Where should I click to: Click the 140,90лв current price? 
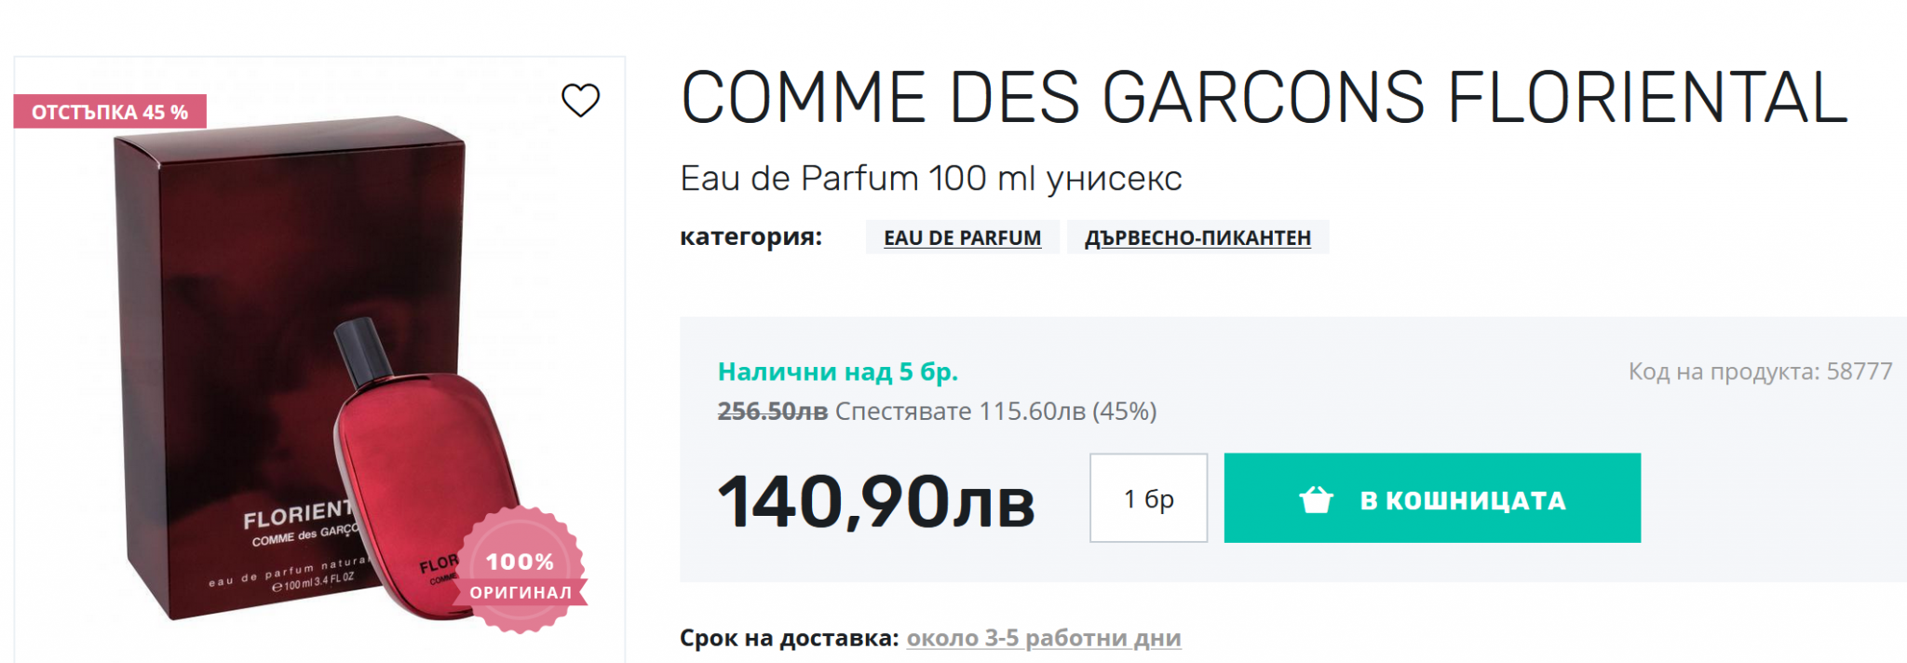coord(875,501)
